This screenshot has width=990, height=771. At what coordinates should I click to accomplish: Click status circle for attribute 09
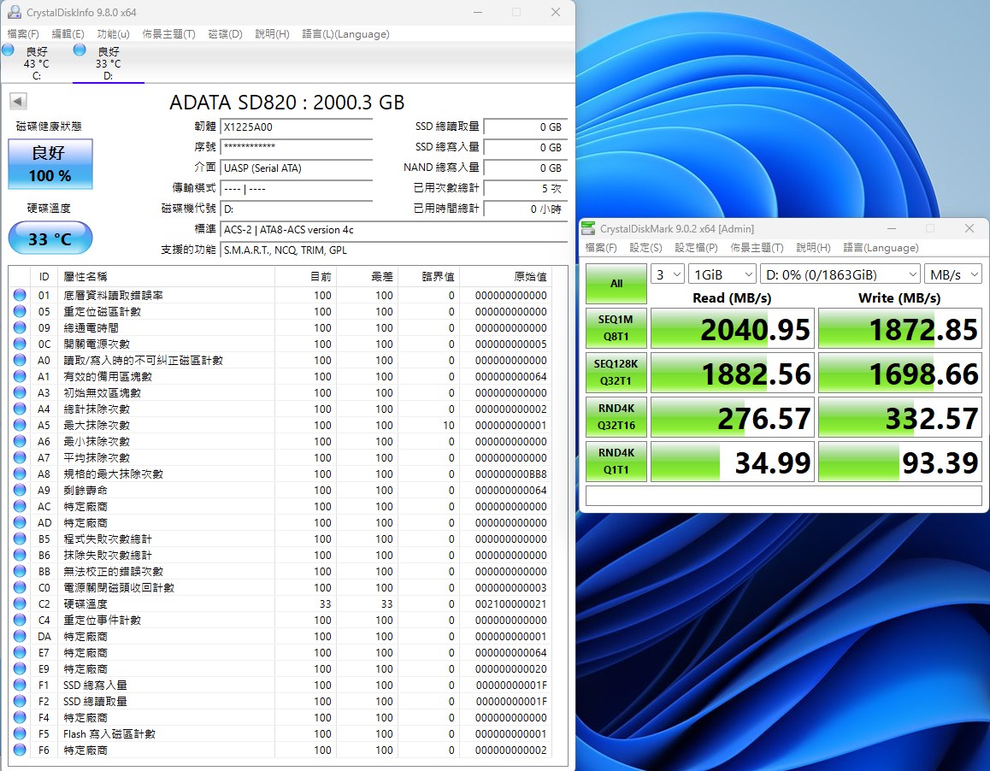(x=20, y=327)
